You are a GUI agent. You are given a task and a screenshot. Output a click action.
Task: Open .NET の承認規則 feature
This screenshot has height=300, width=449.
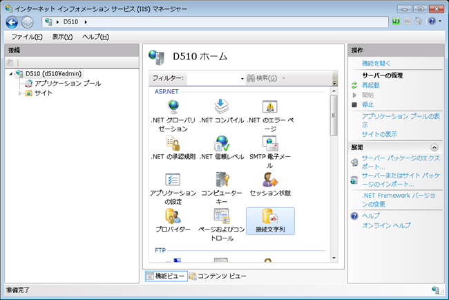pos(173,148)
